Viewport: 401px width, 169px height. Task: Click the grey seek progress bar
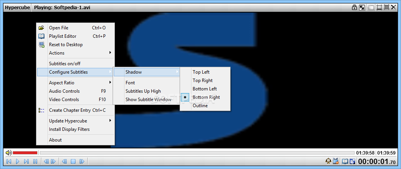(197, 153)
